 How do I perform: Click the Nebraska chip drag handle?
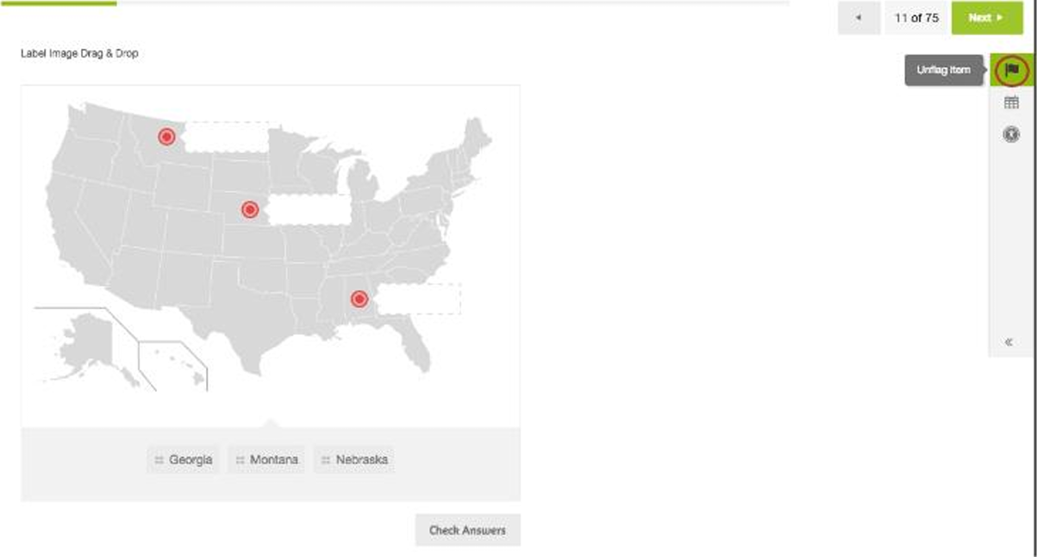326,461
